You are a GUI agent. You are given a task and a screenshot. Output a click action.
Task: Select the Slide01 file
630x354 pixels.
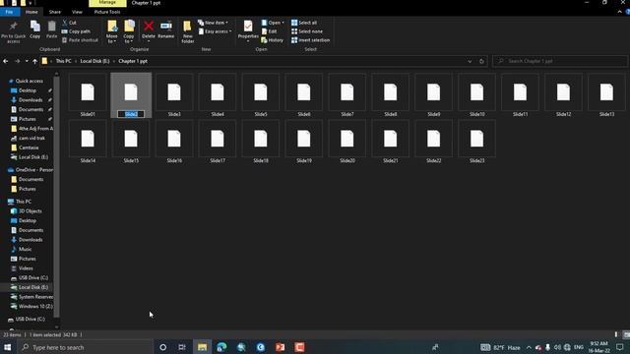click(88, 95)
